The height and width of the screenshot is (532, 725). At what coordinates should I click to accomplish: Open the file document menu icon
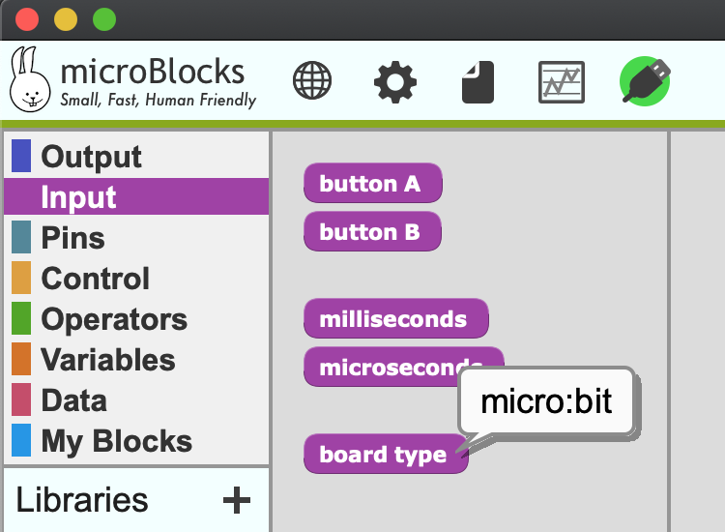[478, 81]
